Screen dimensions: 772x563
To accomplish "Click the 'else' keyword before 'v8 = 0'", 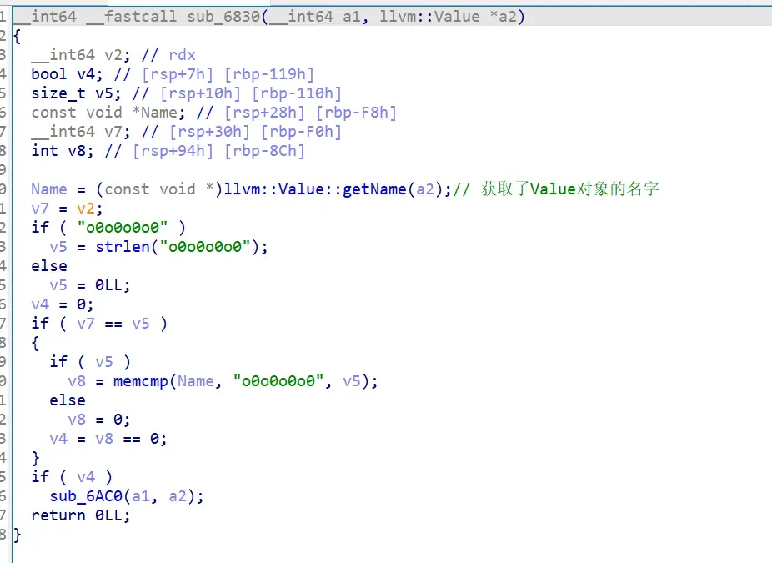I will pyautogui.click(x=68, y=400).
